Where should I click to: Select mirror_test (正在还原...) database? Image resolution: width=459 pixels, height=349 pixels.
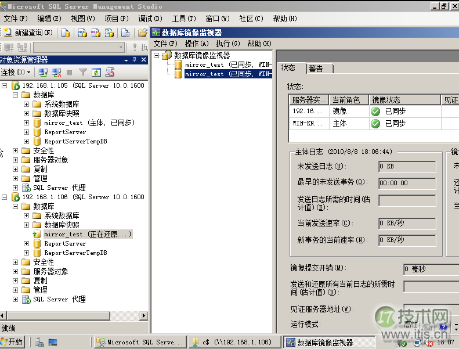pos(88,234)
